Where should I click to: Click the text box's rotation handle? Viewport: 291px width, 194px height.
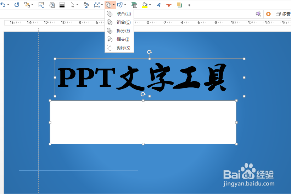pyautogui.click(x=149, y=52)
